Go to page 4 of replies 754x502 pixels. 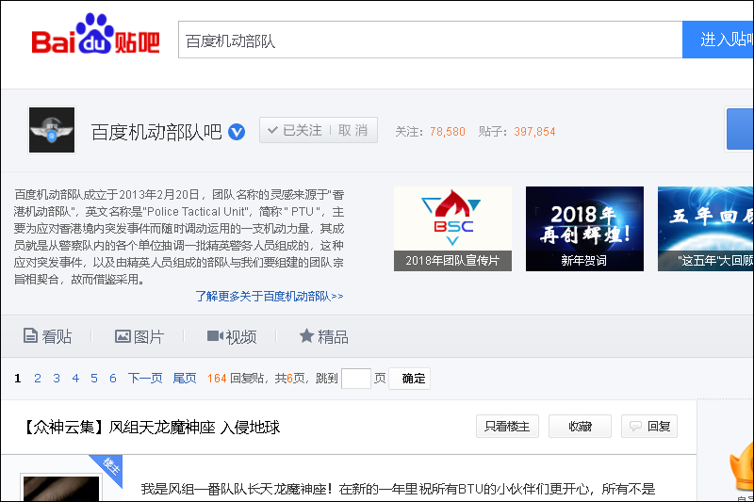pyautogui.click(x=75, y=379)
